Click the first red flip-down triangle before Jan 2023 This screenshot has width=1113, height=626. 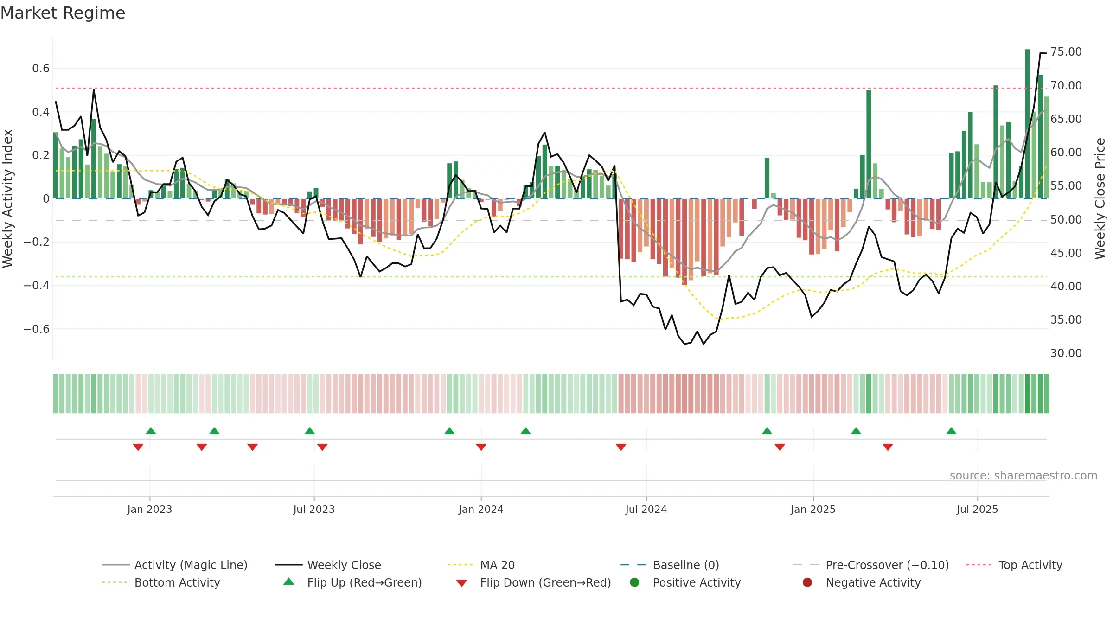pyautogui.click(x=138, y=447)
